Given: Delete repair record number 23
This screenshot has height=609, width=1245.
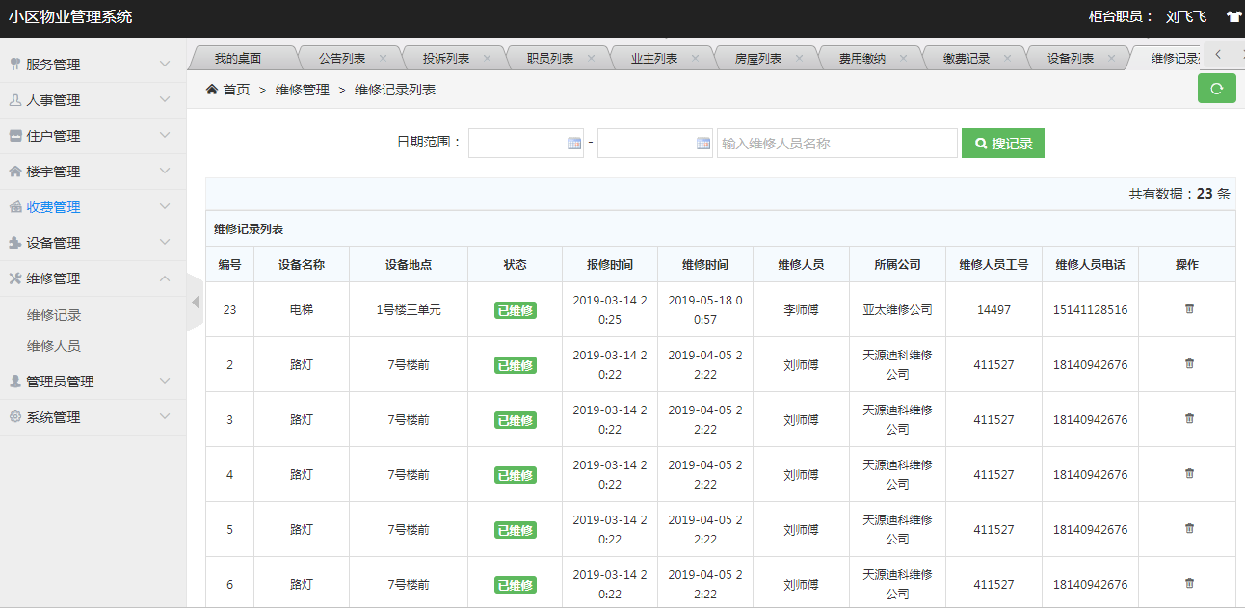Looking at the screenshot, I should [1188, 309].
